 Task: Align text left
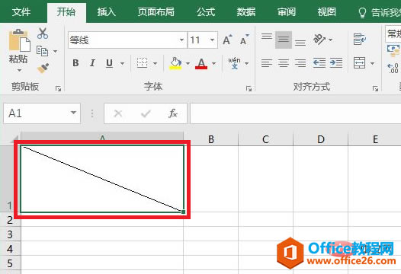coord(267,63)
